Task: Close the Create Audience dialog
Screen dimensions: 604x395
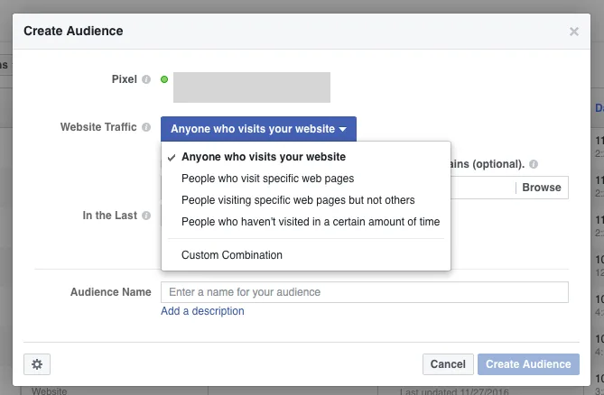Action: tap(573, 32)
